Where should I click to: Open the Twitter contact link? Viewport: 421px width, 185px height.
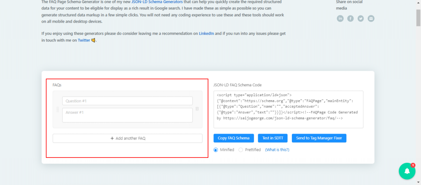[84, 41]
